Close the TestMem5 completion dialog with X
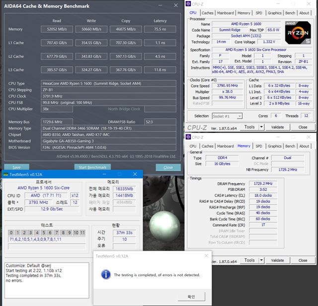The width and height of the screenshot is (318, 306). 206,256
